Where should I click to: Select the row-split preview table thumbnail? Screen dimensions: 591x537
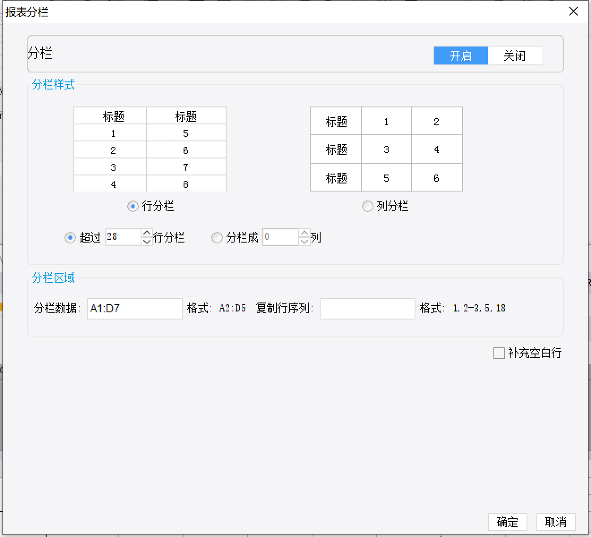[x=150, y=149]
